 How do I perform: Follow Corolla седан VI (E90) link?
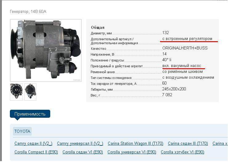pos(83,152)
